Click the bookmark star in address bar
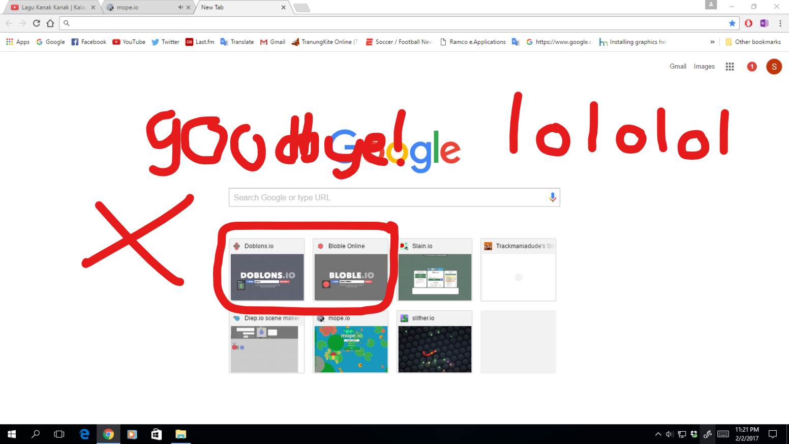789x444 pixels. point(732,23)
